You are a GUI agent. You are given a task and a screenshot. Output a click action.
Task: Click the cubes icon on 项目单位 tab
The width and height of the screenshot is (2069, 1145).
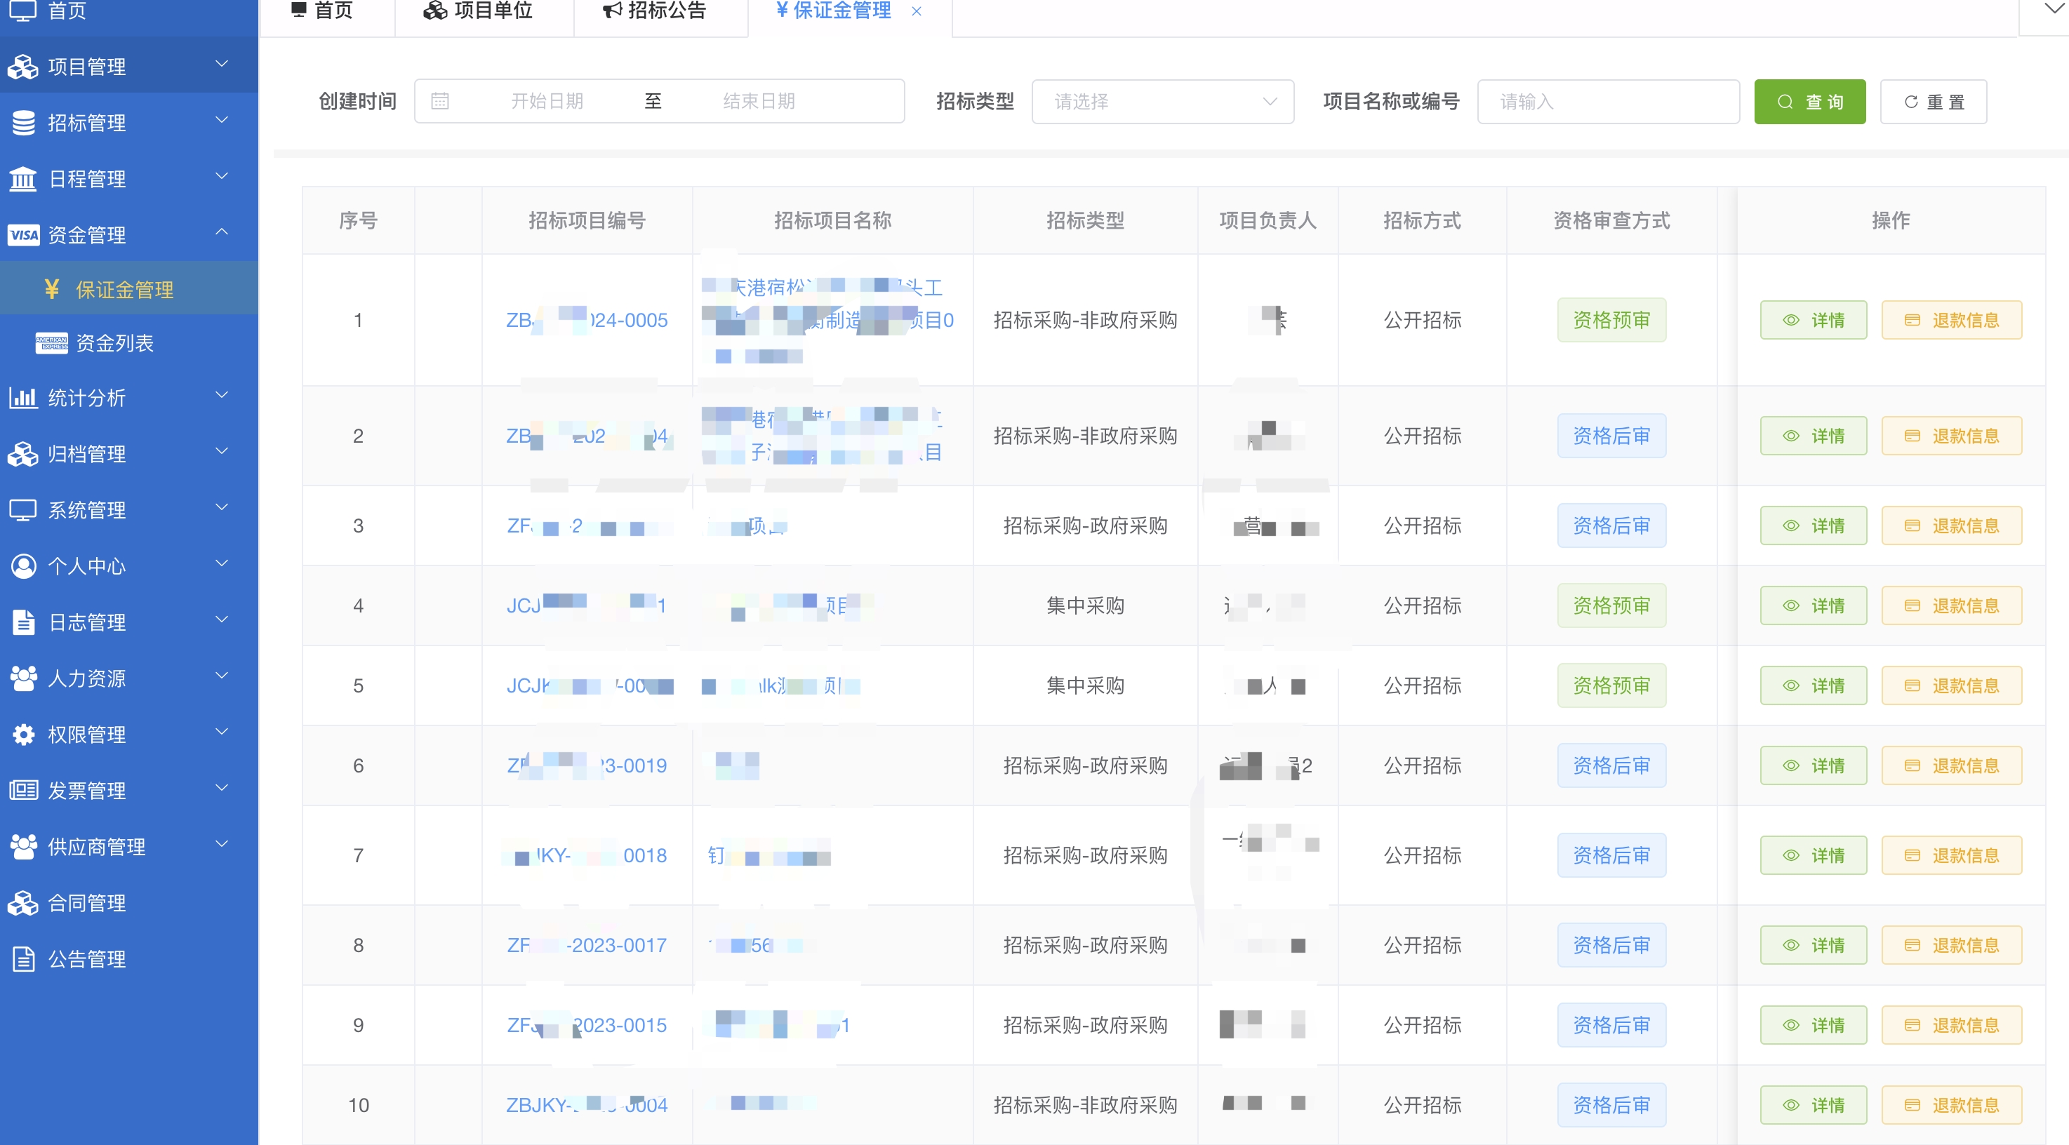[435, 11]
